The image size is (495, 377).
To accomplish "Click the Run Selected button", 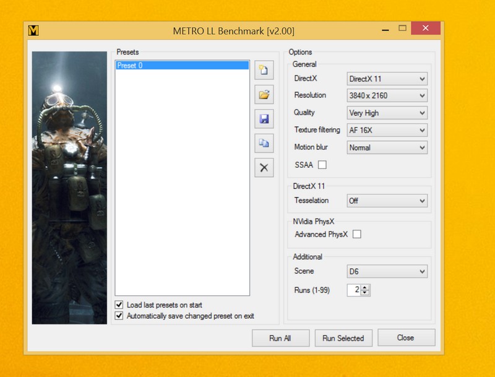I will [x=343, y=338].
